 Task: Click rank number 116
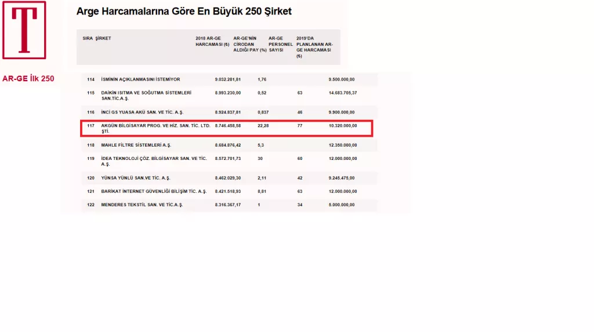tap(90, 112)
